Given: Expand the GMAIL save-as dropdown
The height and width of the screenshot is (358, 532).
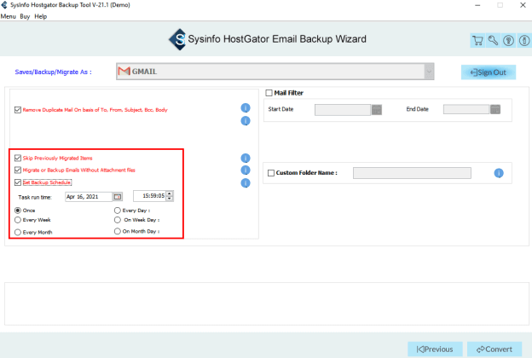Looking at the screenshot, I should (429, 72).
